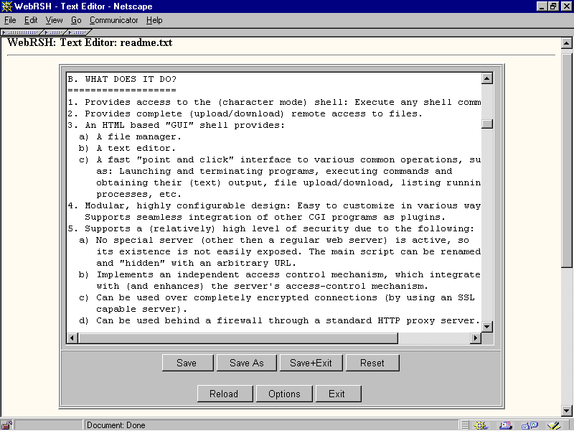Viewport: 574px width, 431px height.
Task: Open the Newsgroups discussions icon in component bar
Action: 530,425
